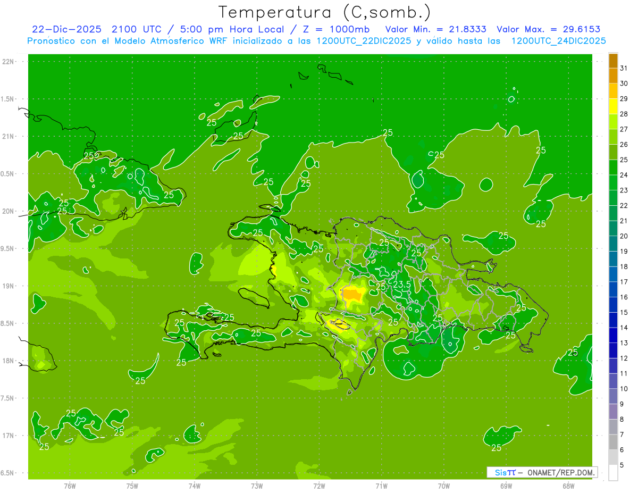This screenshot has height=493, width=638.
Task: Click the "Valor Min. = 21.8333" text
Action: click(435, 29)
